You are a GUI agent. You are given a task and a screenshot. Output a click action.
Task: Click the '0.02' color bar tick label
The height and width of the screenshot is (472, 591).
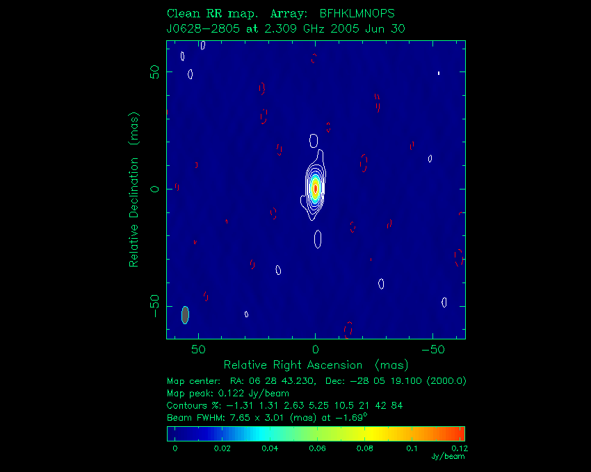click(222, 448)
